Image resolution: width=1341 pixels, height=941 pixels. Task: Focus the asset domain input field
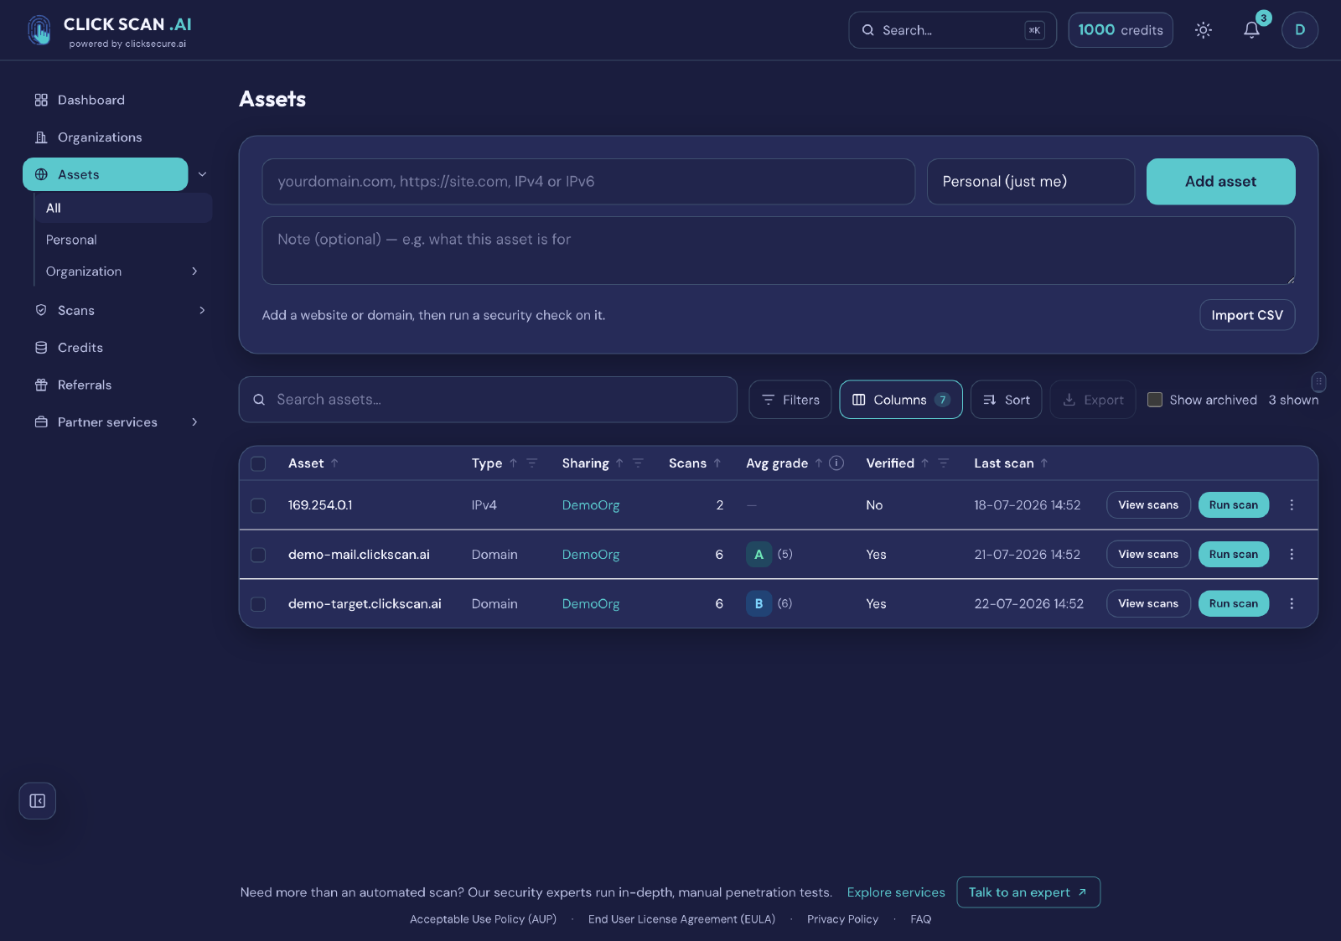[x=588, y=182]
